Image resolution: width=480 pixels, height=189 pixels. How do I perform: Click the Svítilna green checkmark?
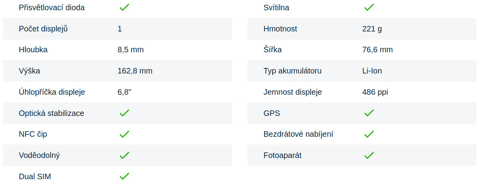369,7
